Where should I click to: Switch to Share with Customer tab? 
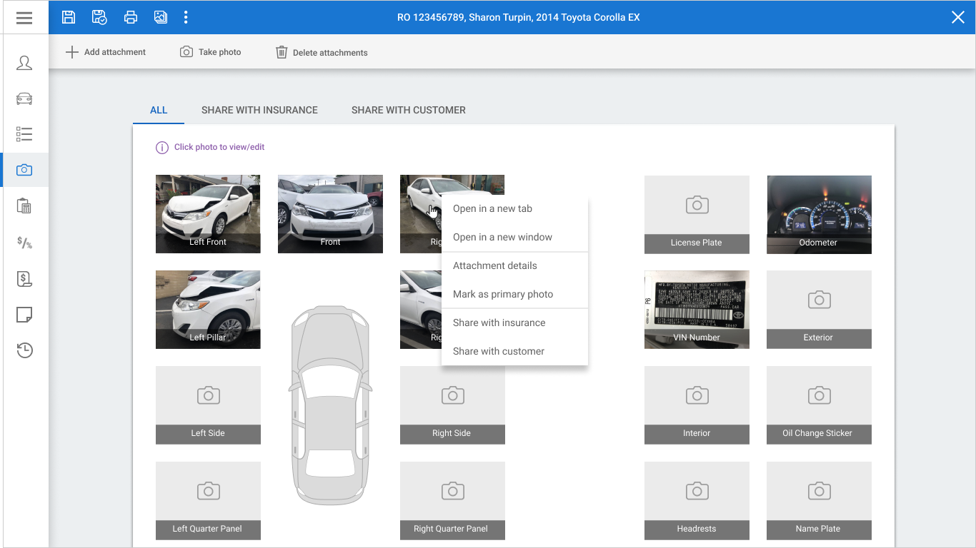coord(409,110)
